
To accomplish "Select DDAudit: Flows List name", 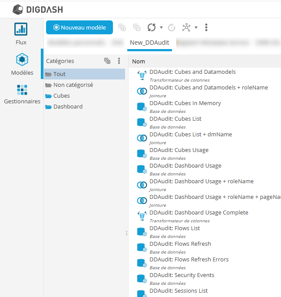I will tap(175, 228).
